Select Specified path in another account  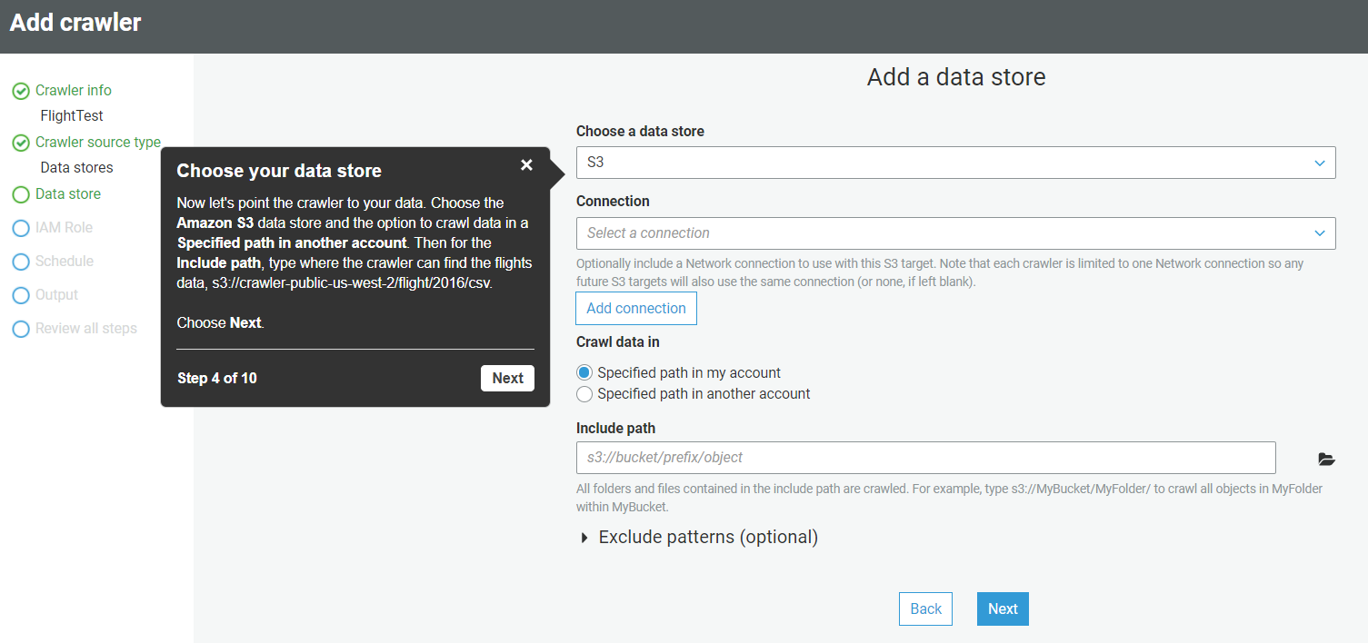(584, 394)
